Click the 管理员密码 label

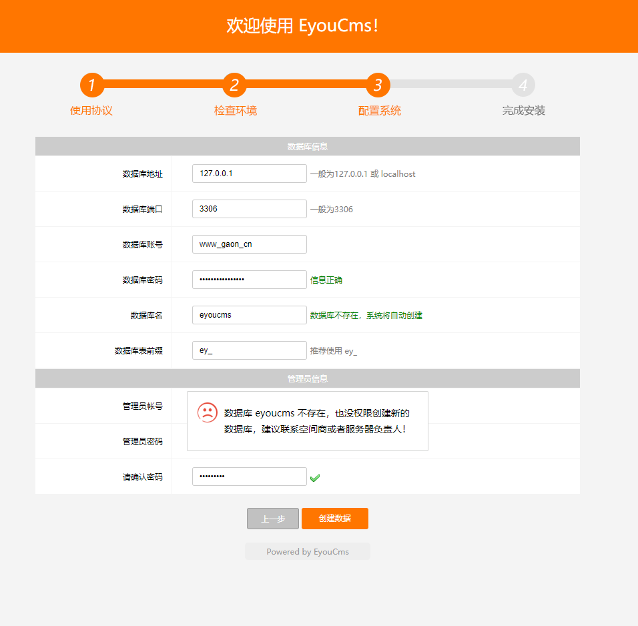(142, 442)
